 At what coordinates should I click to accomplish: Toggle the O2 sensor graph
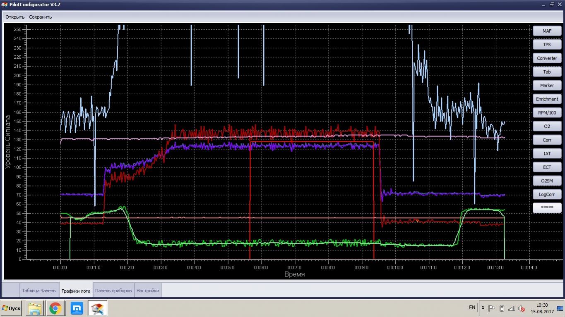[547, 126]
